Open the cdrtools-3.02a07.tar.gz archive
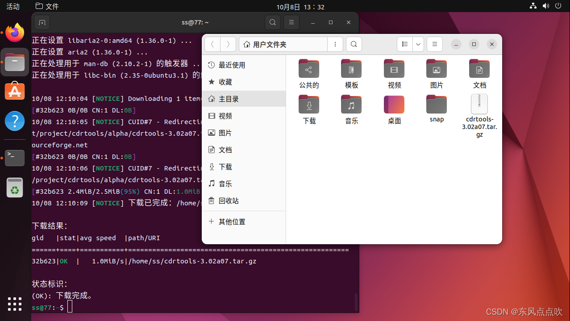 click(x=479, y=104)
